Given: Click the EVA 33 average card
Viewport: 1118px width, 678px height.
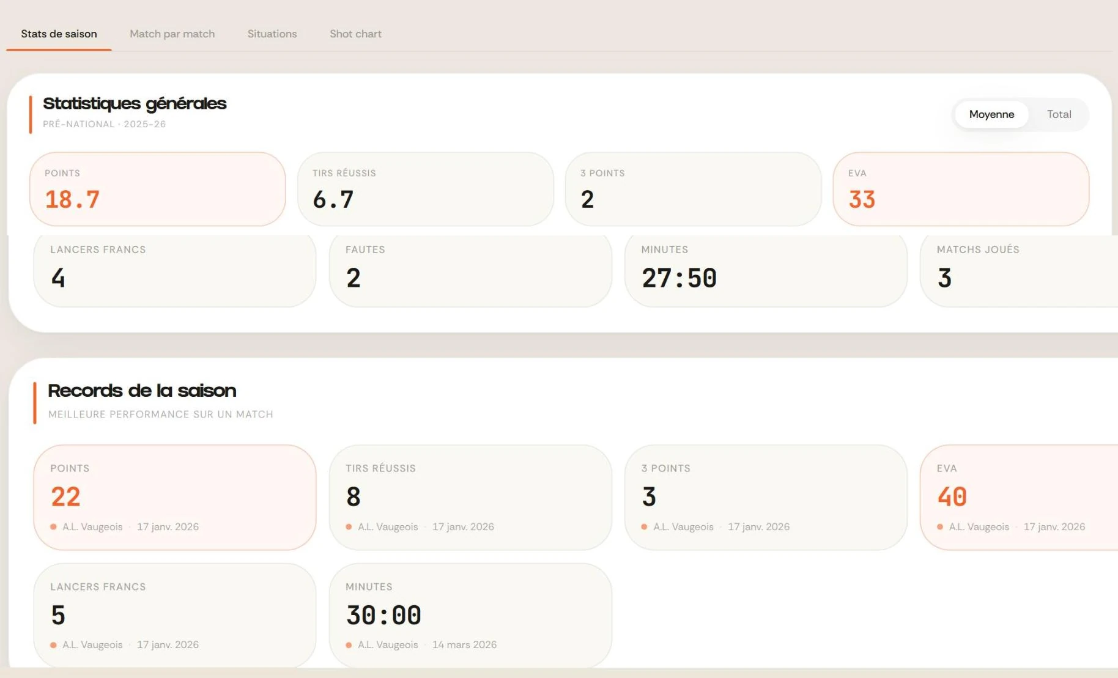Looking at the screenshot, I should [961, 189].
